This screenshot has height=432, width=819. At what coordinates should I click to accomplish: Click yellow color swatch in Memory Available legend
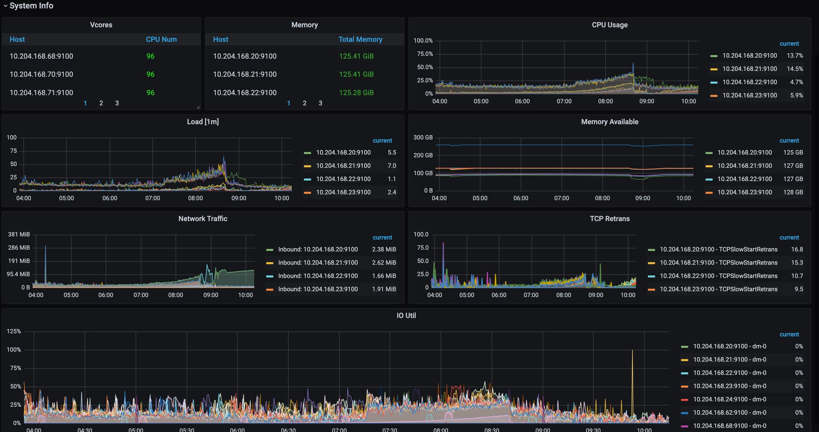(x=709, y=166)
